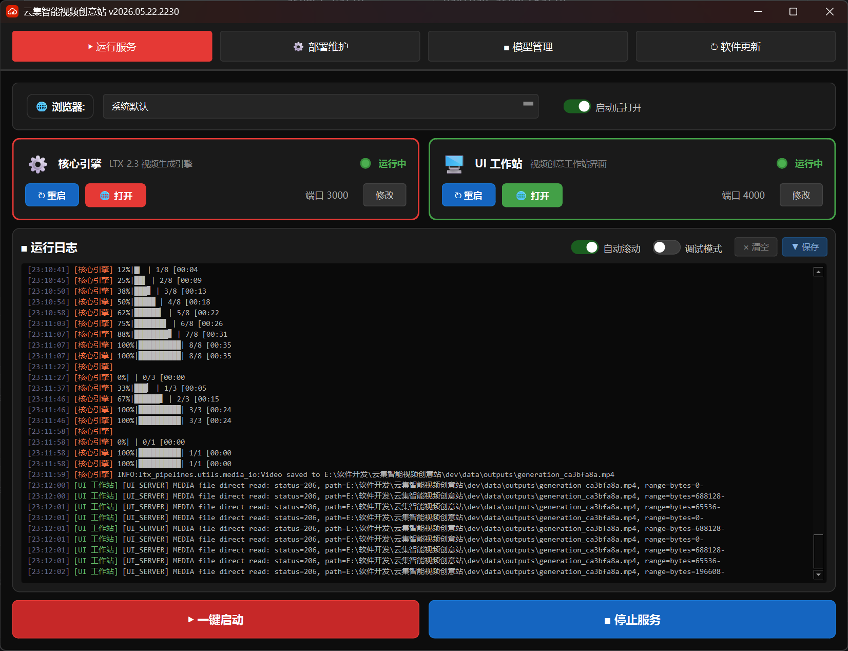Click the green status dot of UI 工作站
Image resolution: width=848 pixels, height=651 pixels.
[x=782, y=163]
